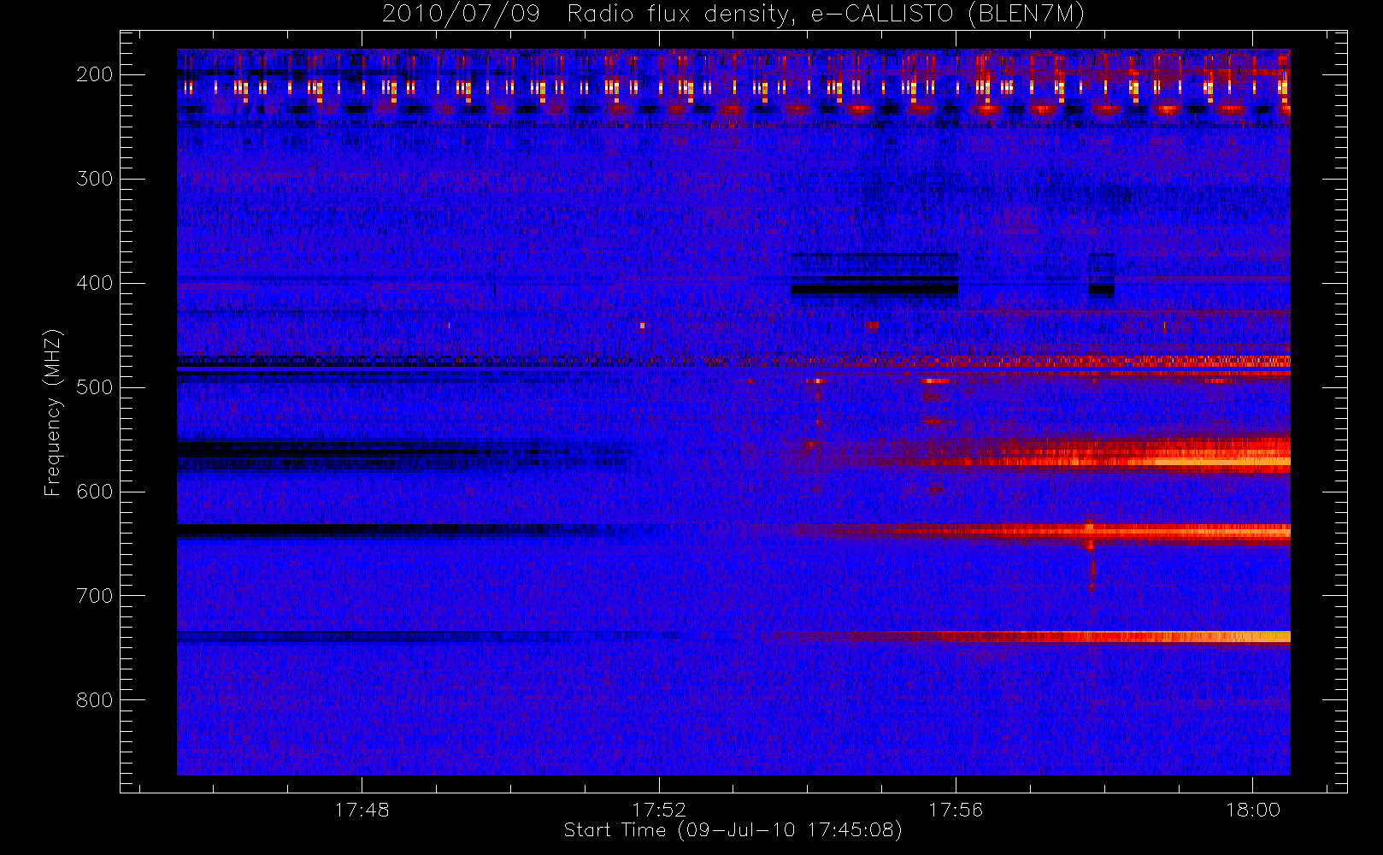Viewport: 1383px width, 855px height.
Task: Click the 700 frequency tick label
Action: (x=94, y=596)
